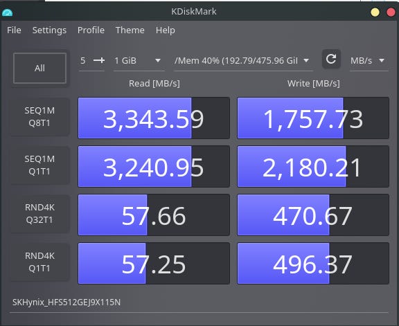Click the SKHynix drive name text field

(x=199, y=302)
